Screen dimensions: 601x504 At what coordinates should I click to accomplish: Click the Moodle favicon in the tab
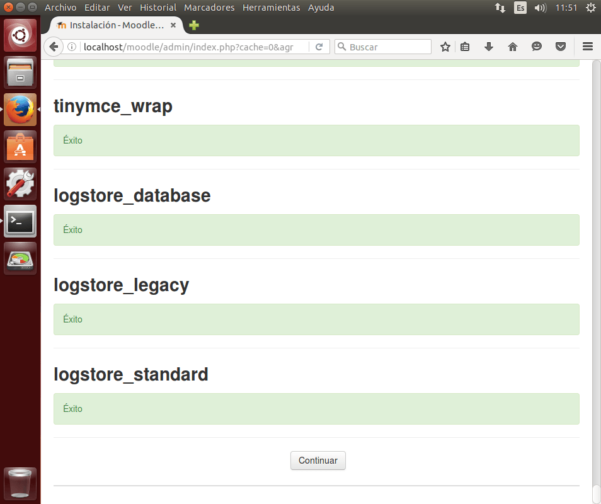pyautogui.click(x=61, y=25)
